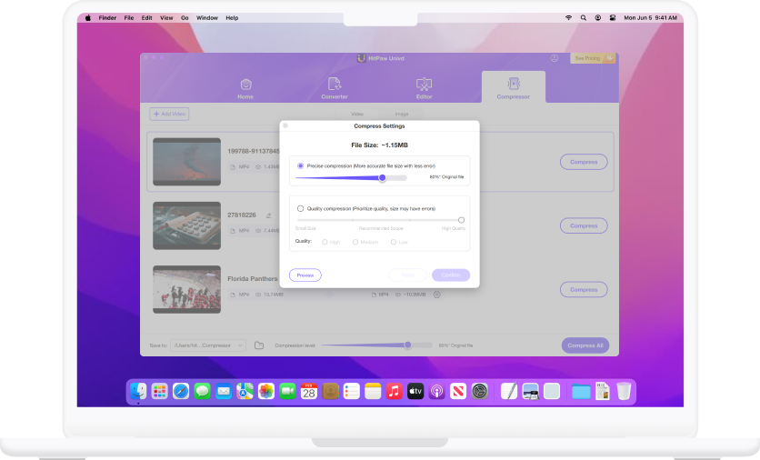Click the Confirm button in dialog
This screenshot has height=460, width=760.
(x=451, y=275)
